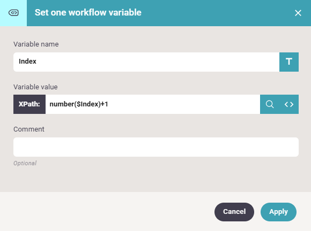This screenshot has width=311, height=231.
Task: Click the dark XPath: prefix badge
Action: point(29,104)
